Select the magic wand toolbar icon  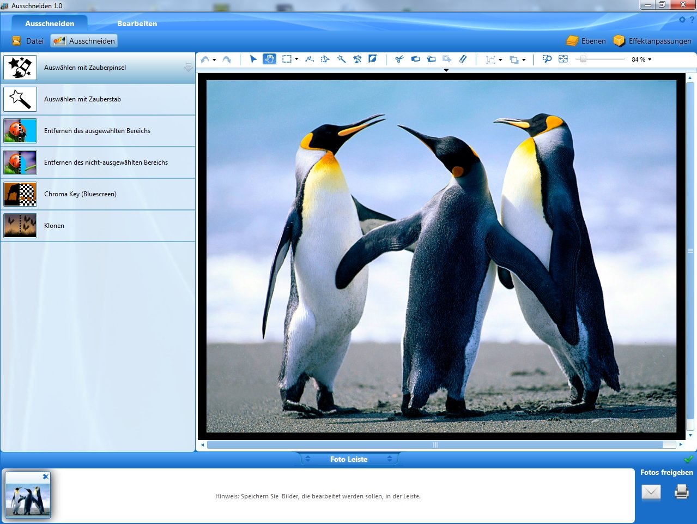point(341,59)
